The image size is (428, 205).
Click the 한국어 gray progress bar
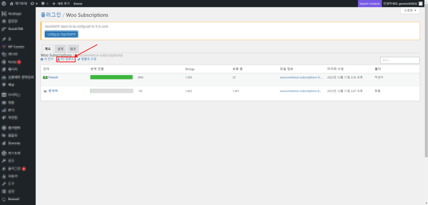(x=112, y=91)
